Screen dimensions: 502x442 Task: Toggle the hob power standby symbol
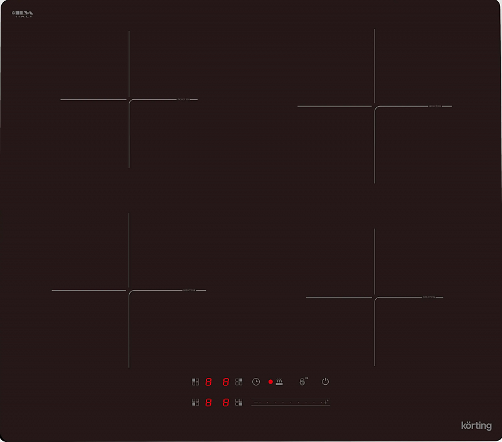[324, 381]
